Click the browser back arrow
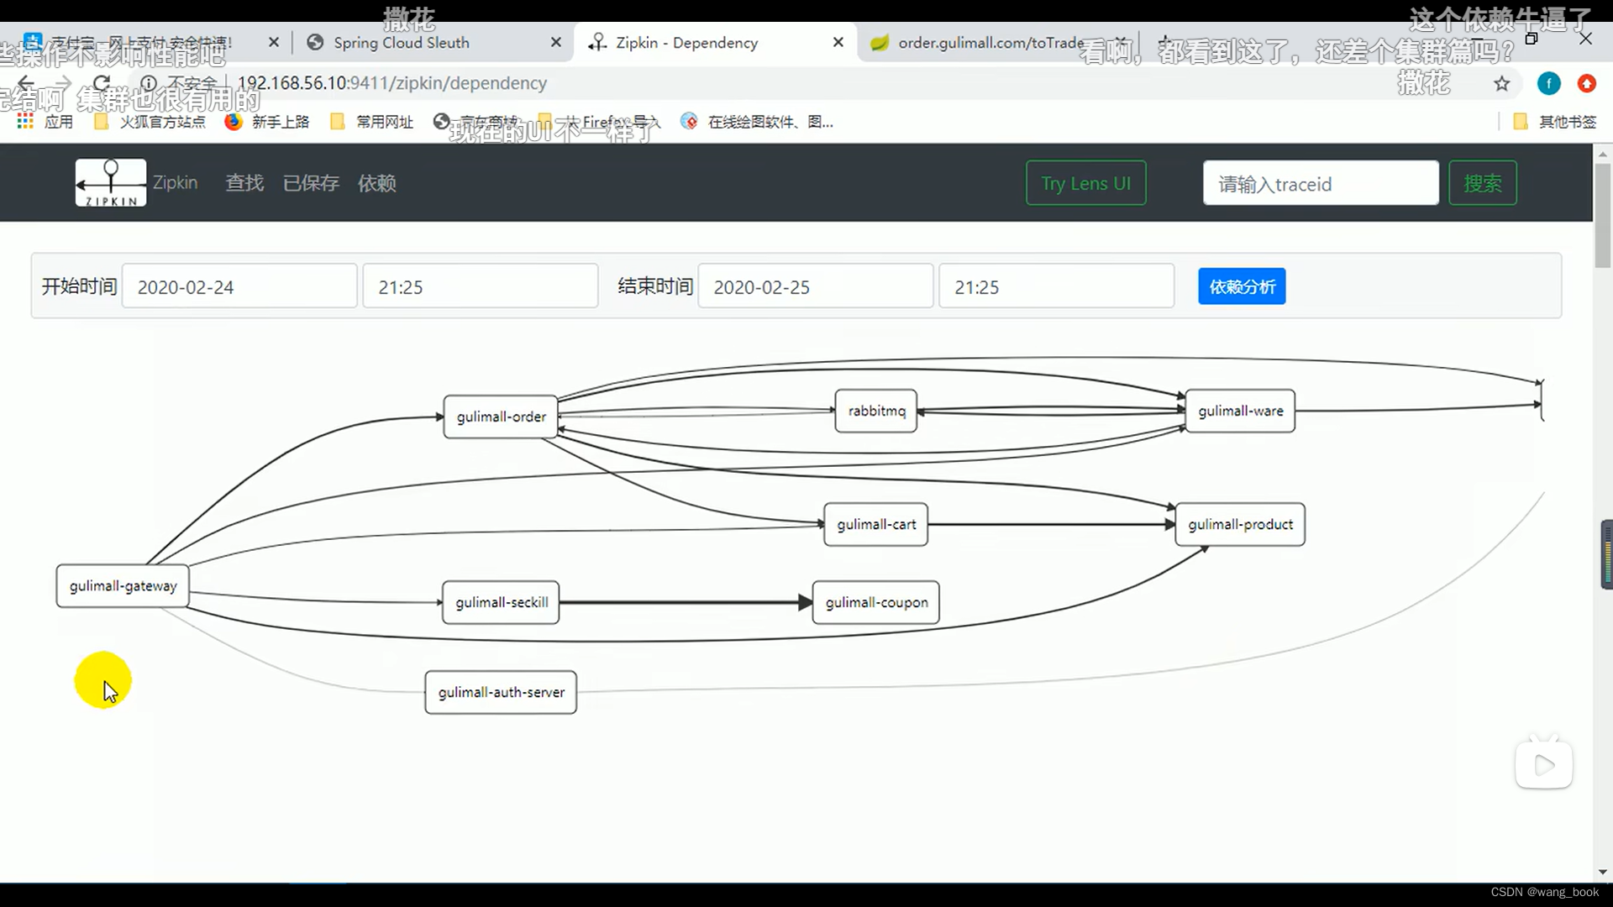1613x907 pixels. click(x=26, y=83)
